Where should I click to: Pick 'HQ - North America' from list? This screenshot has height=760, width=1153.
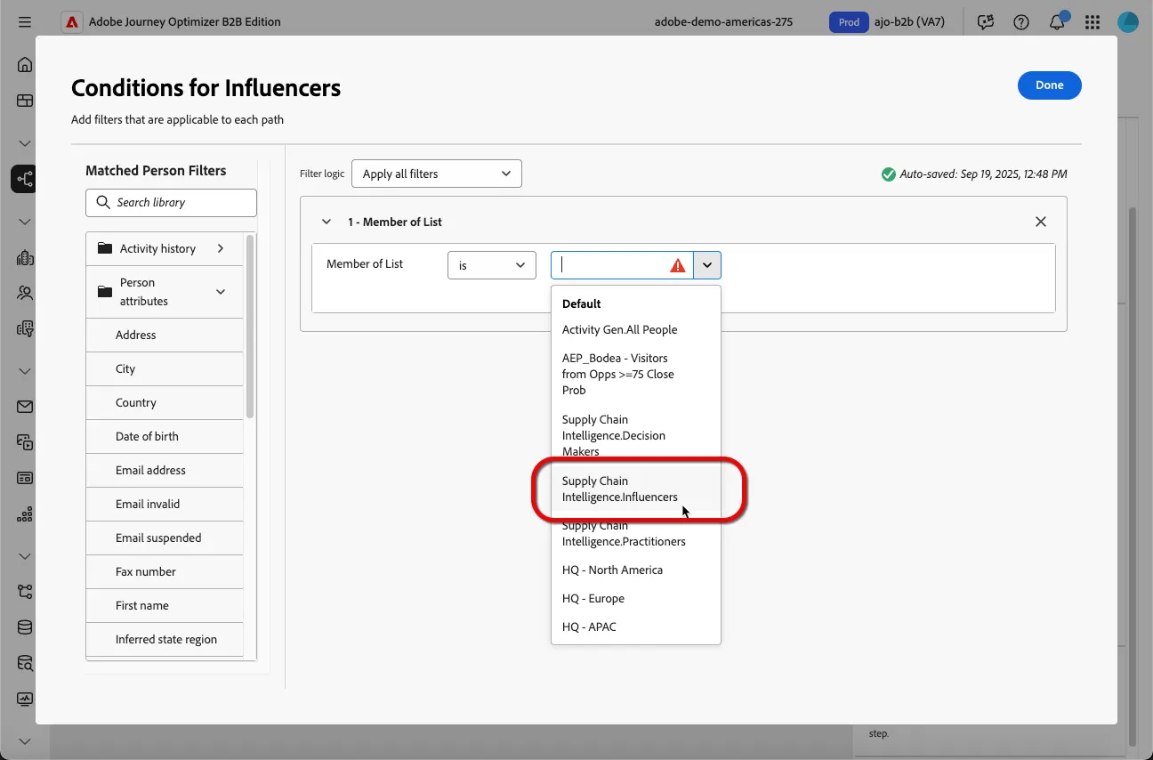point(636,570)
